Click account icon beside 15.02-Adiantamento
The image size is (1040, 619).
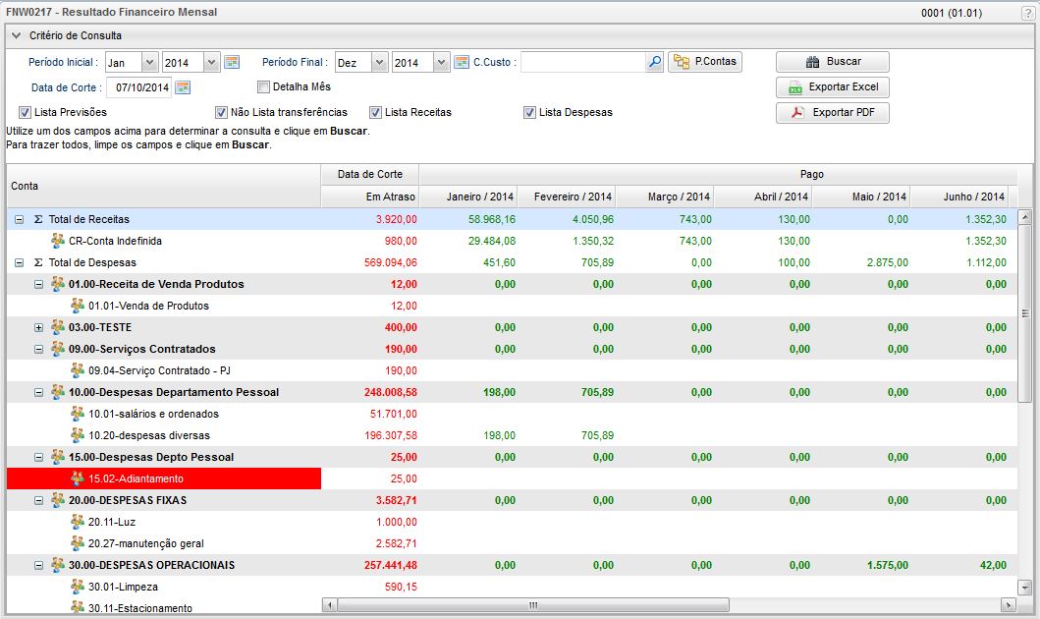pyautogui.click(x=78, y=478)
